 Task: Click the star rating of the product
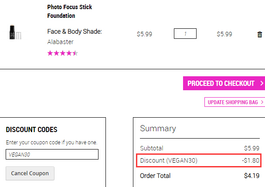click(63, 53)
